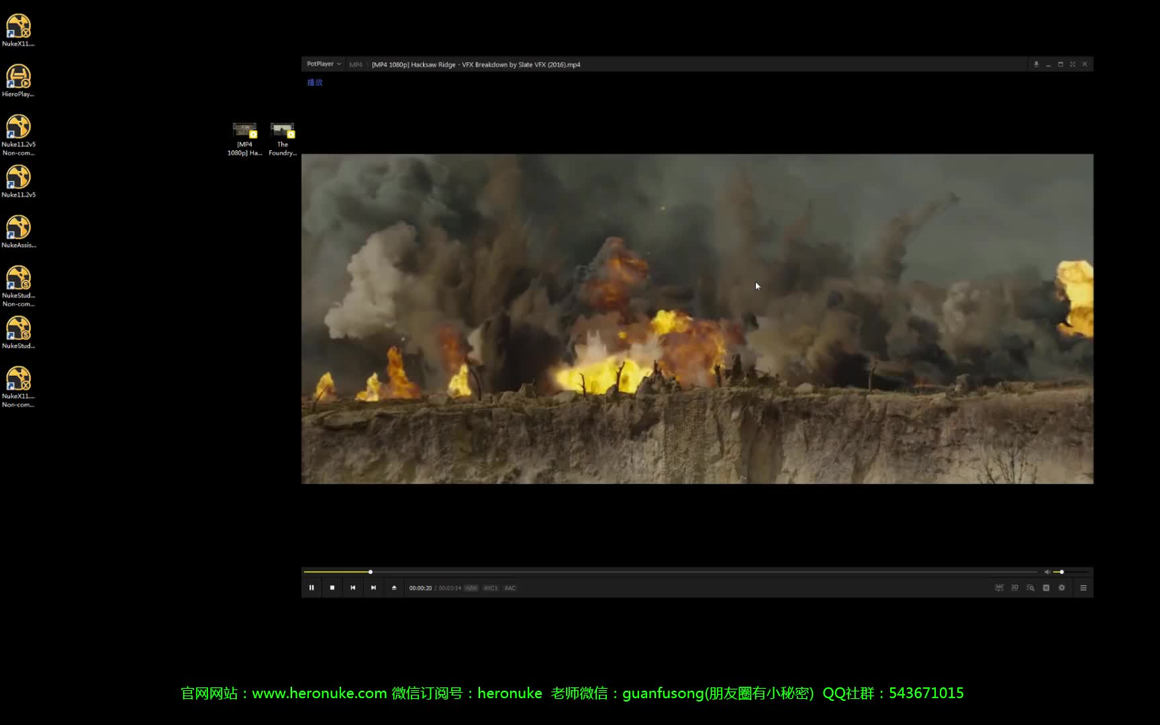Toggle 360 degree video mode
Viewport: 1160px width, 725px height.
tap(999, 587)
